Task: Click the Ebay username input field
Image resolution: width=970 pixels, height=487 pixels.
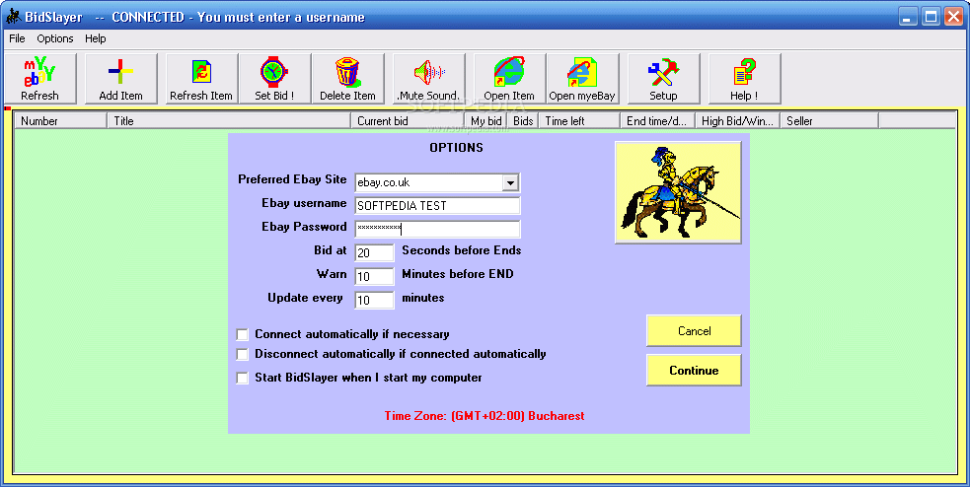Action: pos(437,206)
